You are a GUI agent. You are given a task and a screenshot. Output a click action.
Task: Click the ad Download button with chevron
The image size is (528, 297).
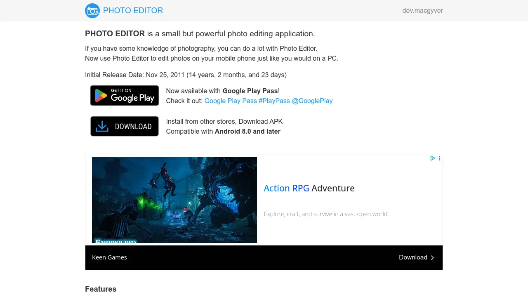[417, 257]
